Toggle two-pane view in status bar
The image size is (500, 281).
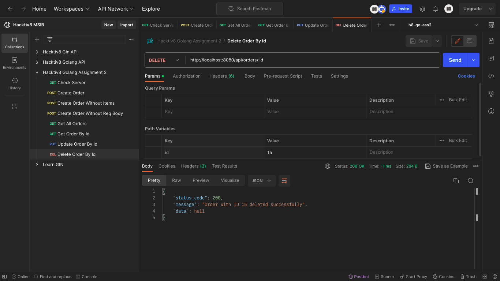pyautogui.click(x=485, y=277)
